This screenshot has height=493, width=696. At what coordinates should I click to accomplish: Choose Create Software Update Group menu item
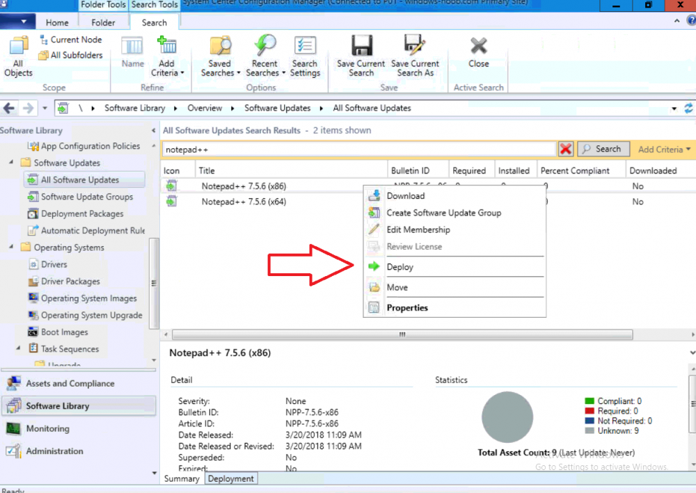(x=454, y=213)
